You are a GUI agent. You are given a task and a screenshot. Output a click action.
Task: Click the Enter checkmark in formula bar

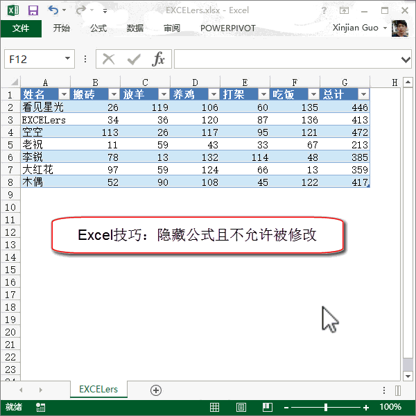click(134, 59)
